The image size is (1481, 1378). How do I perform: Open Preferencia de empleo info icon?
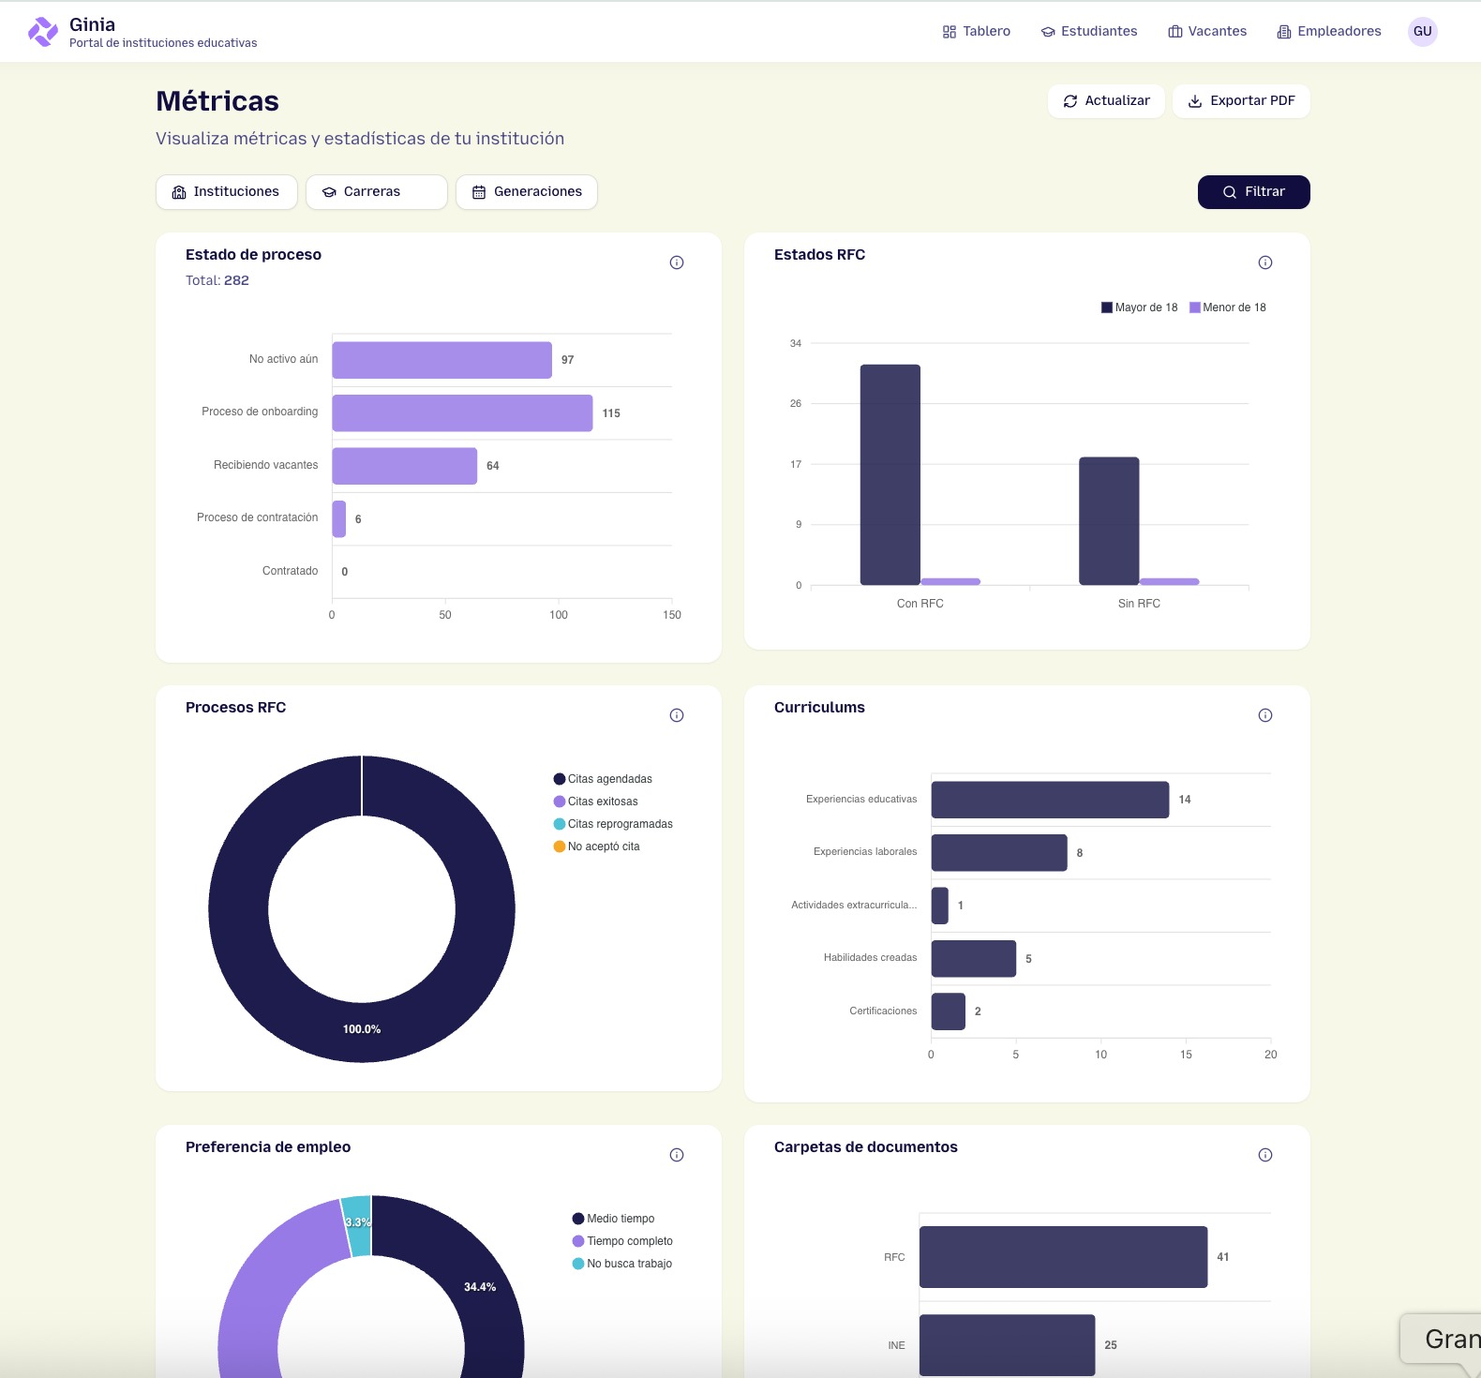[x=677, y=1155]
